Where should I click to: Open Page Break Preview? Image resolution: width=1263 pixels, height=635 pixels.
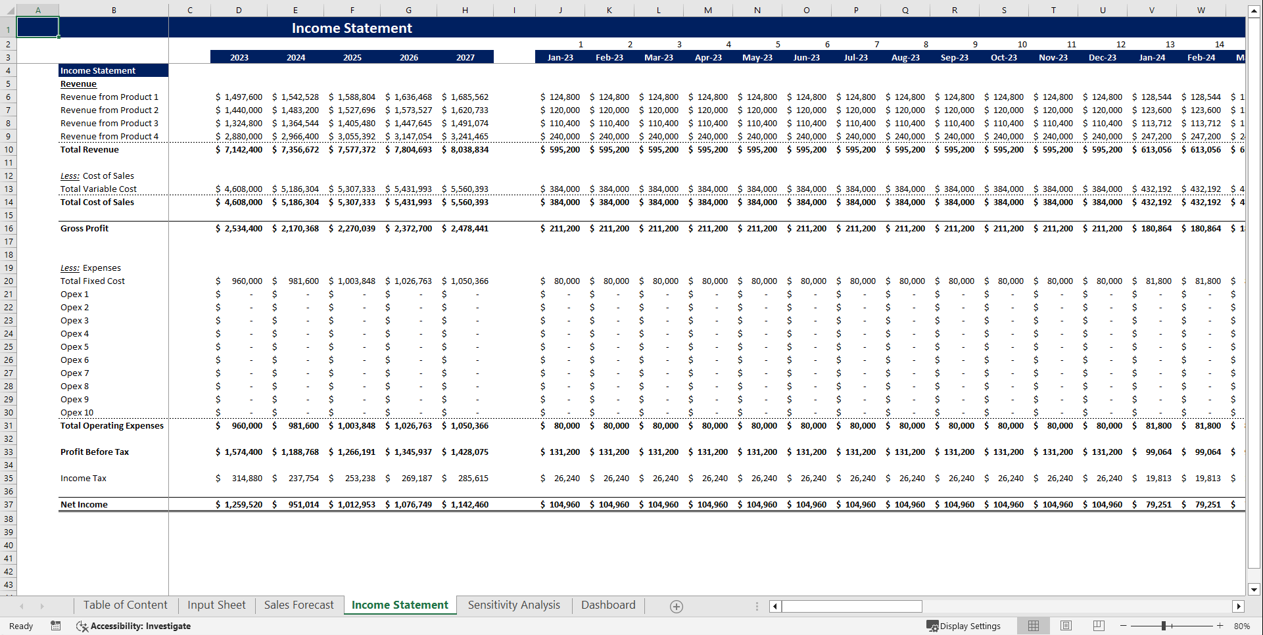pyautogui.click(x=1099, y=626)
